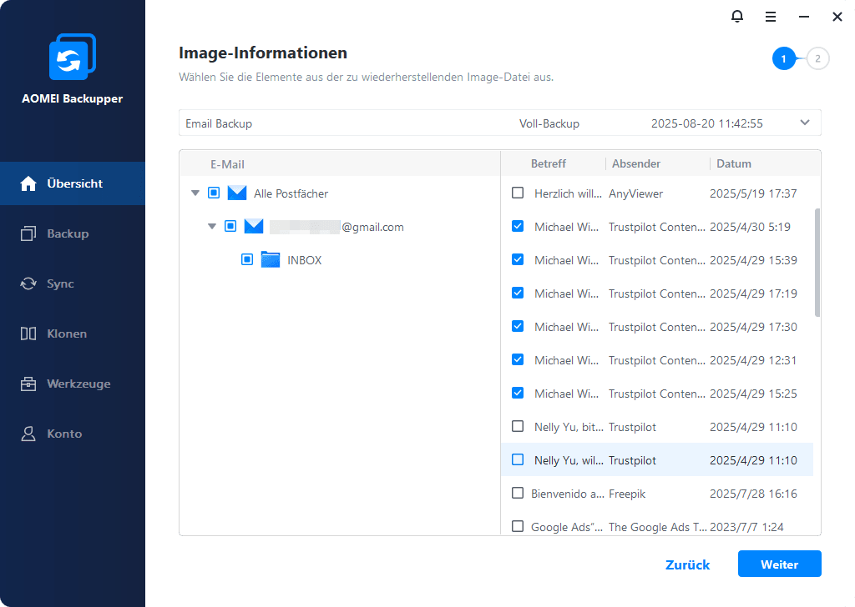Uncheck the Michael Wi... email from 12:31
Image resolution: width=855 pixels, height=607 pixels.
coord(518,359)
